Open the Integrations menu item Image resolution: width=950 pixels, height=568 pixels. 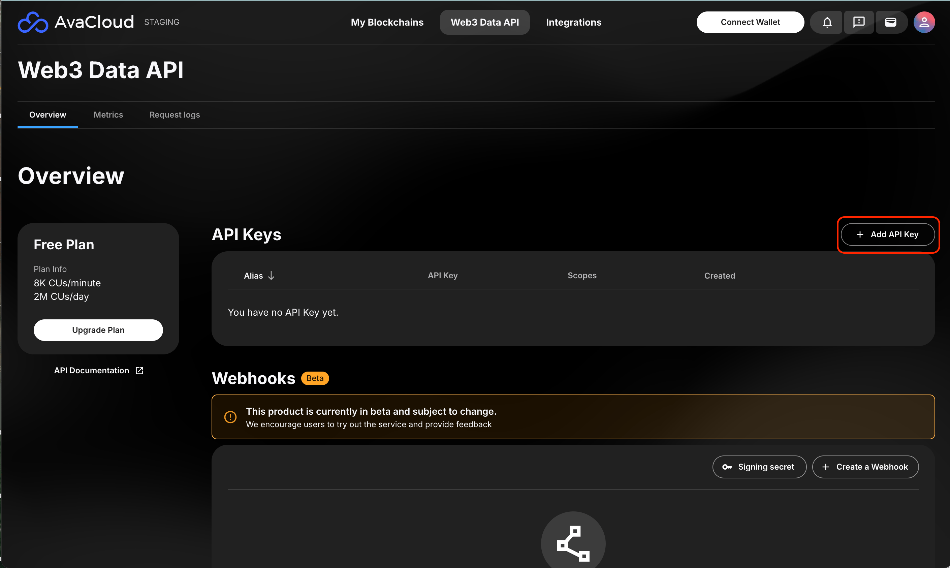573,22
